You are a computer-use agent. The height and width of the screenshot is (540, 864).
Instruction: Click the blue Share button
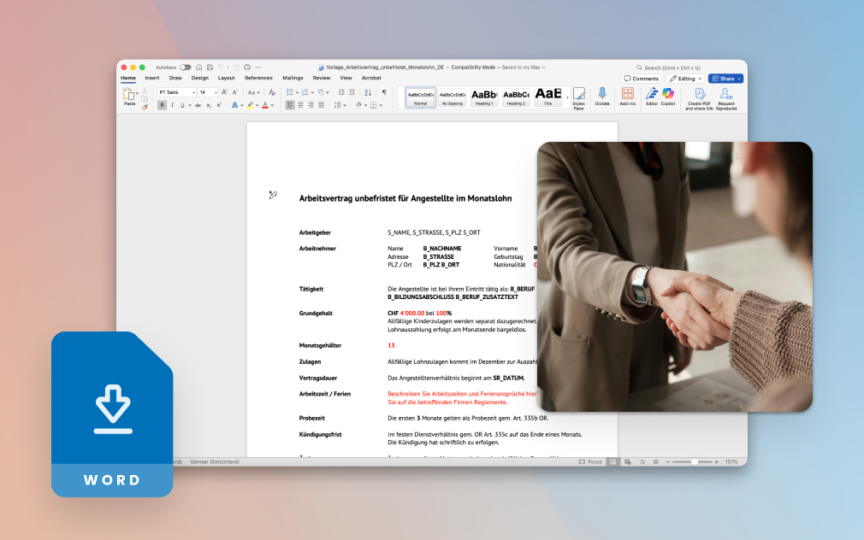[725, 79]
